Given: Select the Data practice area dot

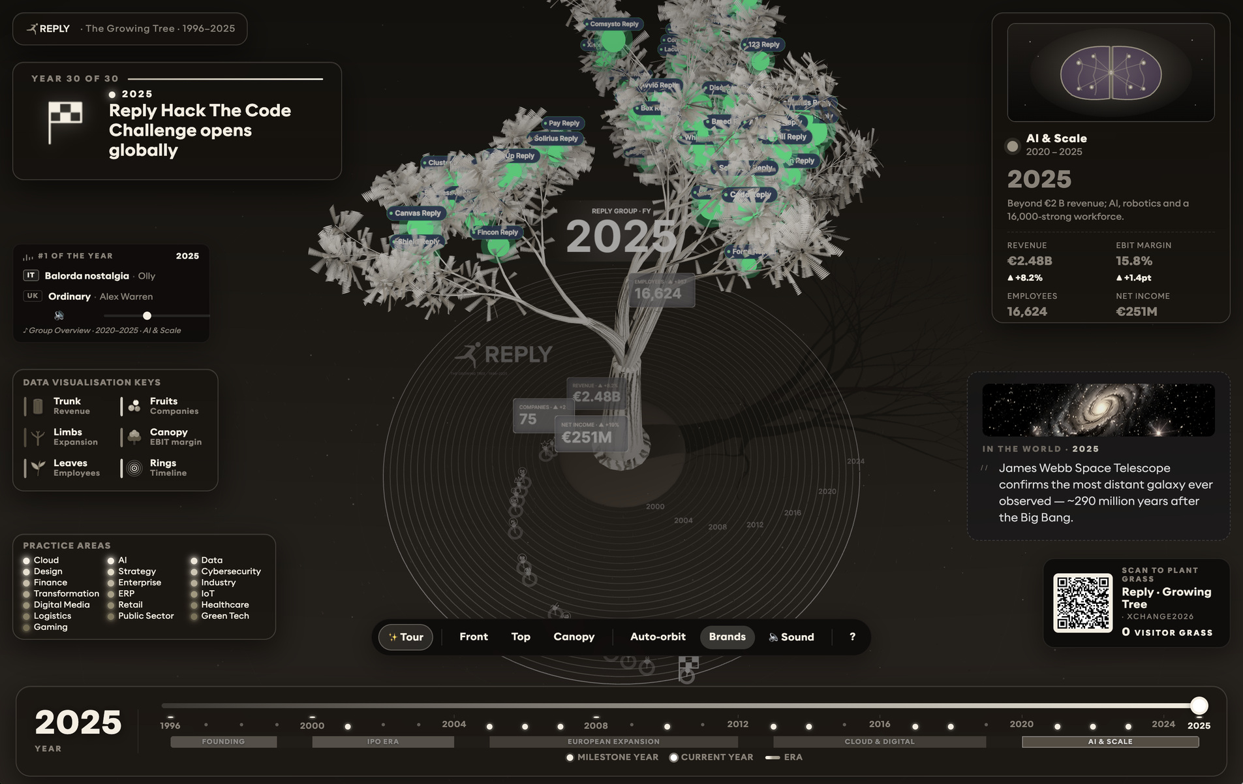Looking at the screenshot, I should (x=194, y=561).
